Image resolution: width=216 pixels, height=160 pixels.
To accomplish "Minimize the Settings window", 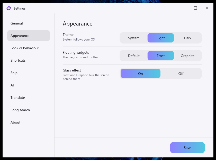I will [x=184, y=8].
